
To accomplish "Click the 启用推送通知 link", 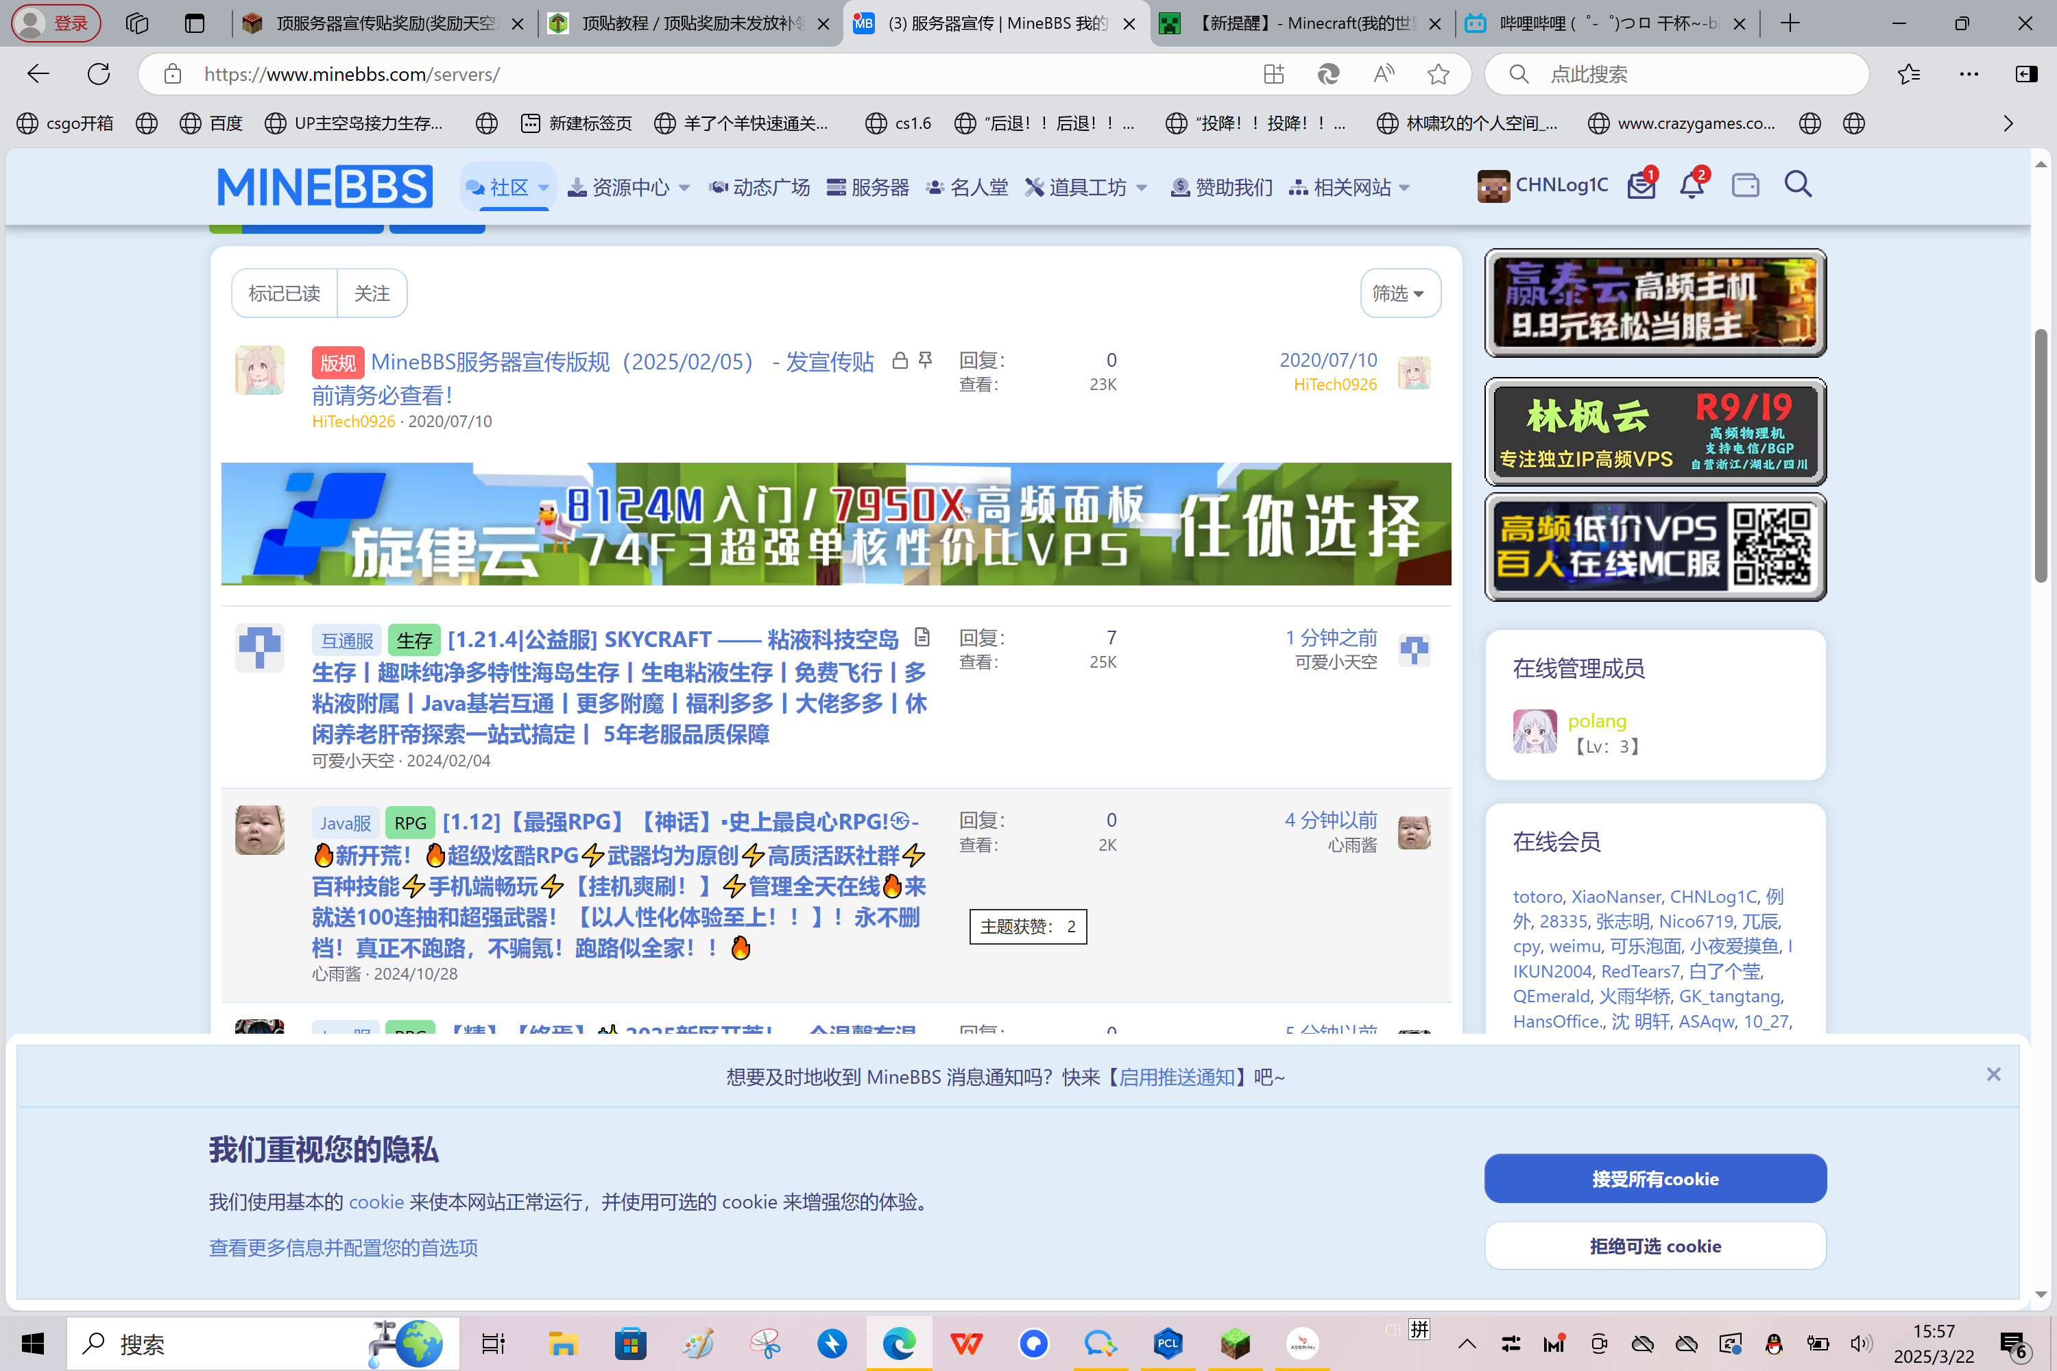I will pyautogui.click(x=1177, y=1077).
